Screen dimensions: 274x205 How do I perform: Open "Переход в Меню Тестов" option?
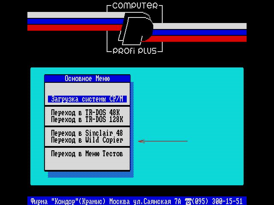[87, 153]
